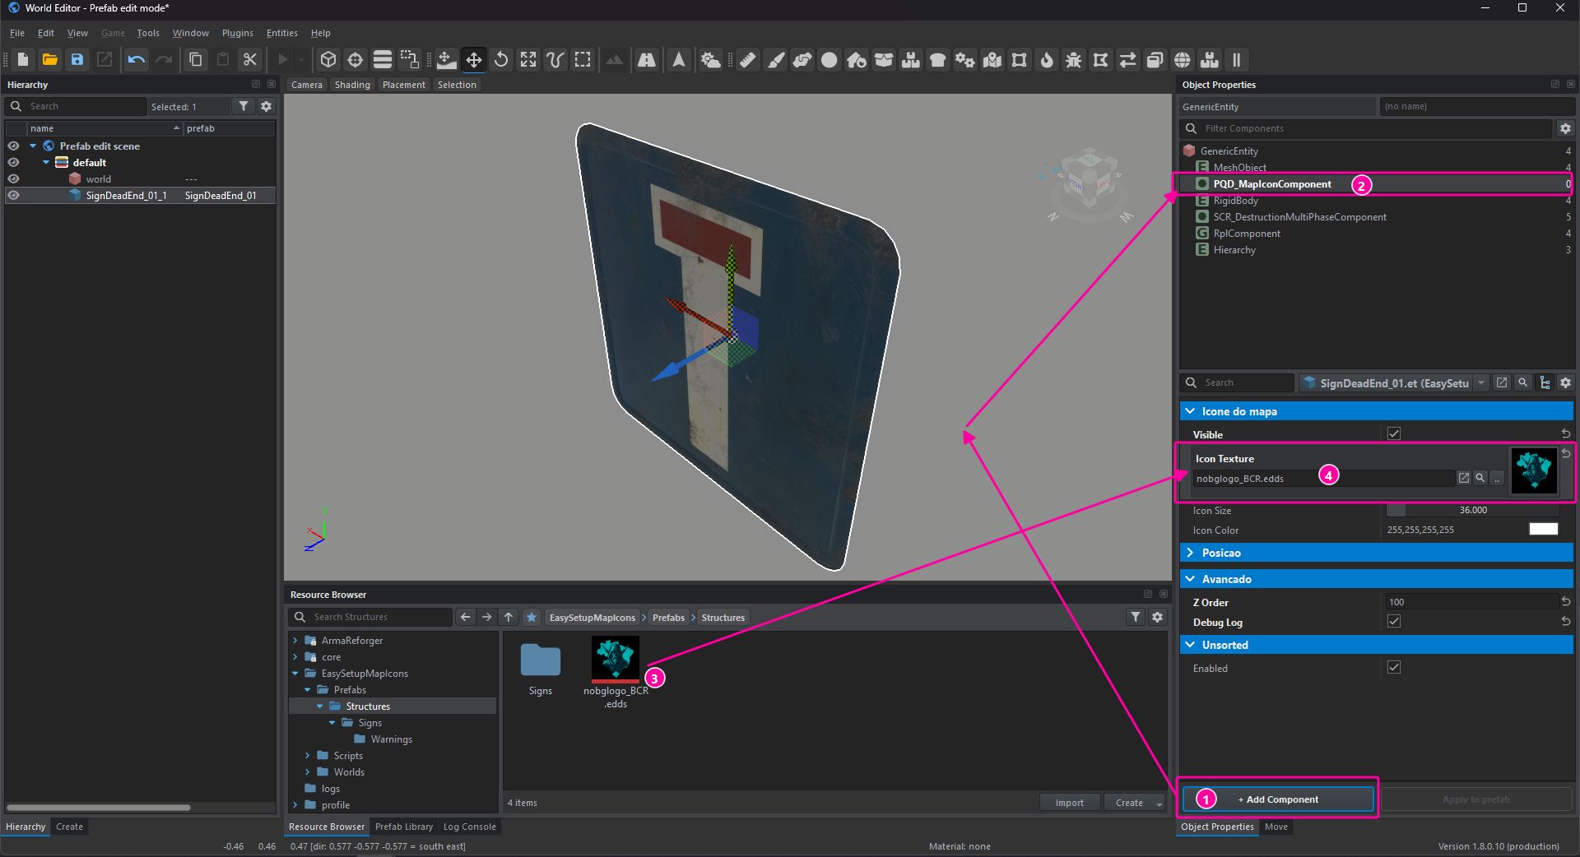The height and width of the screenshot is (857, 1580).
Task: Create a new world file
Action: (x=23, y=59)
